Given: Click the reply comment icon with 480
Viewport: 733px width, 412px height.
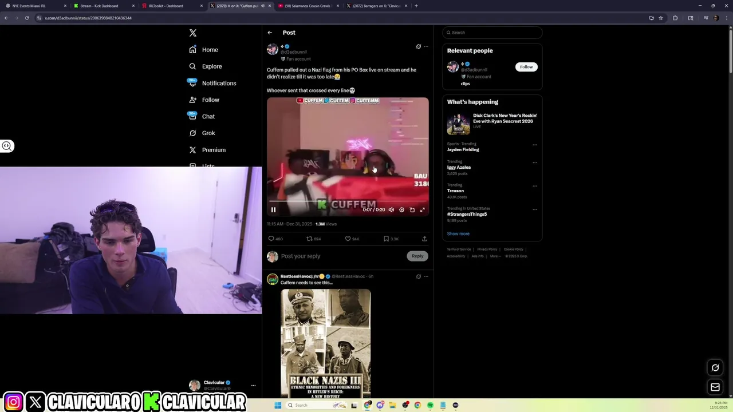Looking at the screenshot, I should (x=275, y=239).
